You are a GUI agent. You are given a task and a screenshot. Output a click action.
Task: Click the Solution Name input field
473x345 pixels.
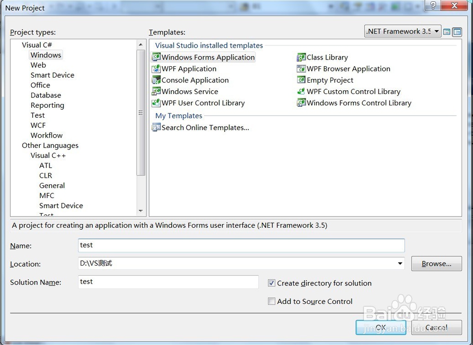(x=168, y=282)
